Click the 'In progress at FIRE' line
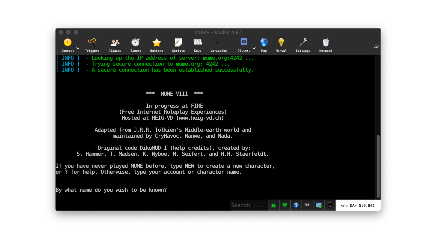The width and height of the screenshot is (436, 245). click(174, 106)
